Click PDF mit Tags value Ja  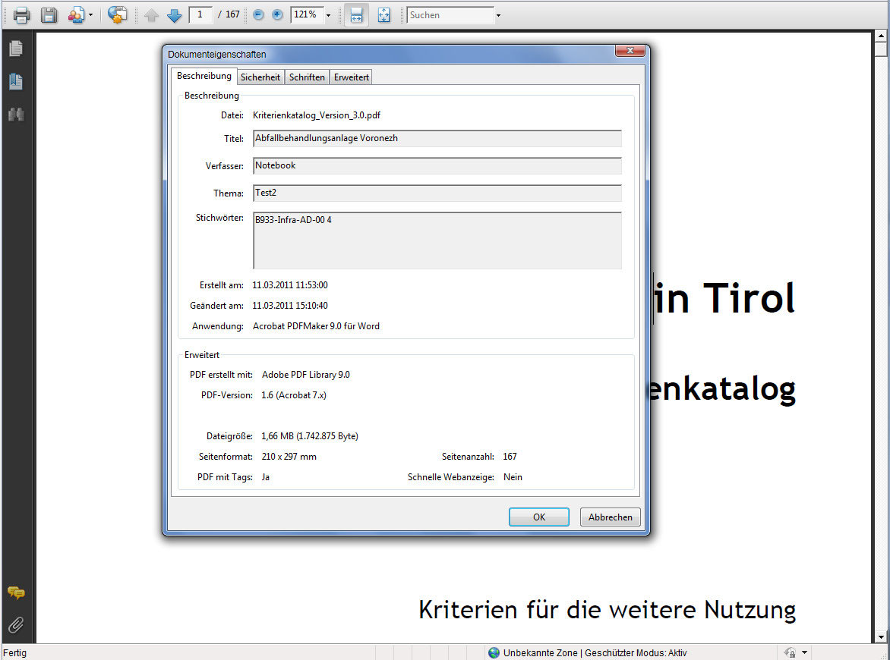pos(266,477)
